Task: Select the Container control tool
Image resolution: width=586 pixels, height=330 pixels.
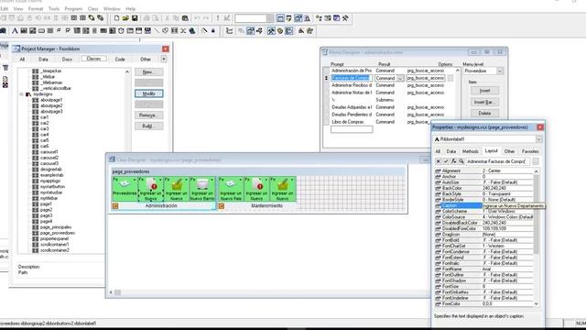Action: click(x=174, y=30)
